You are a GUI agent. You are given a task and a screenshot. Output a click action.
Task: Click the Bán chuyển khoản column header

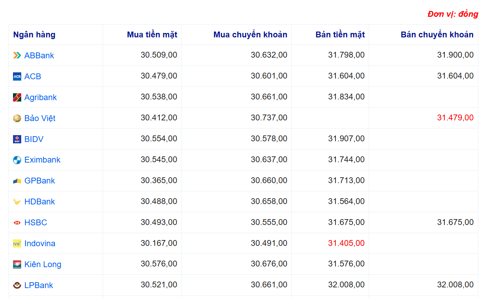[x=437, y=35]
